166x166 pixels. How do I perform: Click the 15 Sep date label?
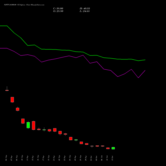coord(33,158)
